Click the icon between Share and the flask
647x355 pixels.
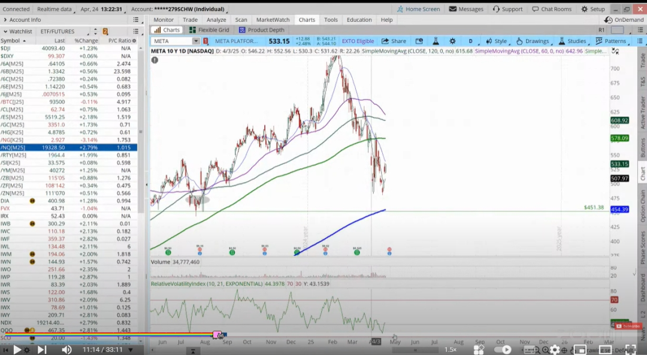pyautogui.click(x=419, y=41)
